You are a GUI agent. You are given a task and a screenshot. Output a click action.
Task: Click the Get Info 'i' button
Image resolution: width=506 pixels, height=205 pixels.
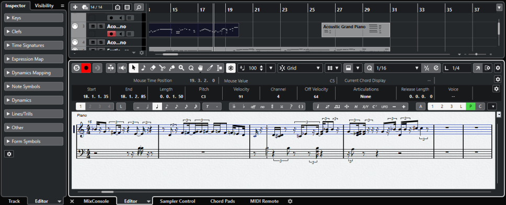[x=317, y=107]
